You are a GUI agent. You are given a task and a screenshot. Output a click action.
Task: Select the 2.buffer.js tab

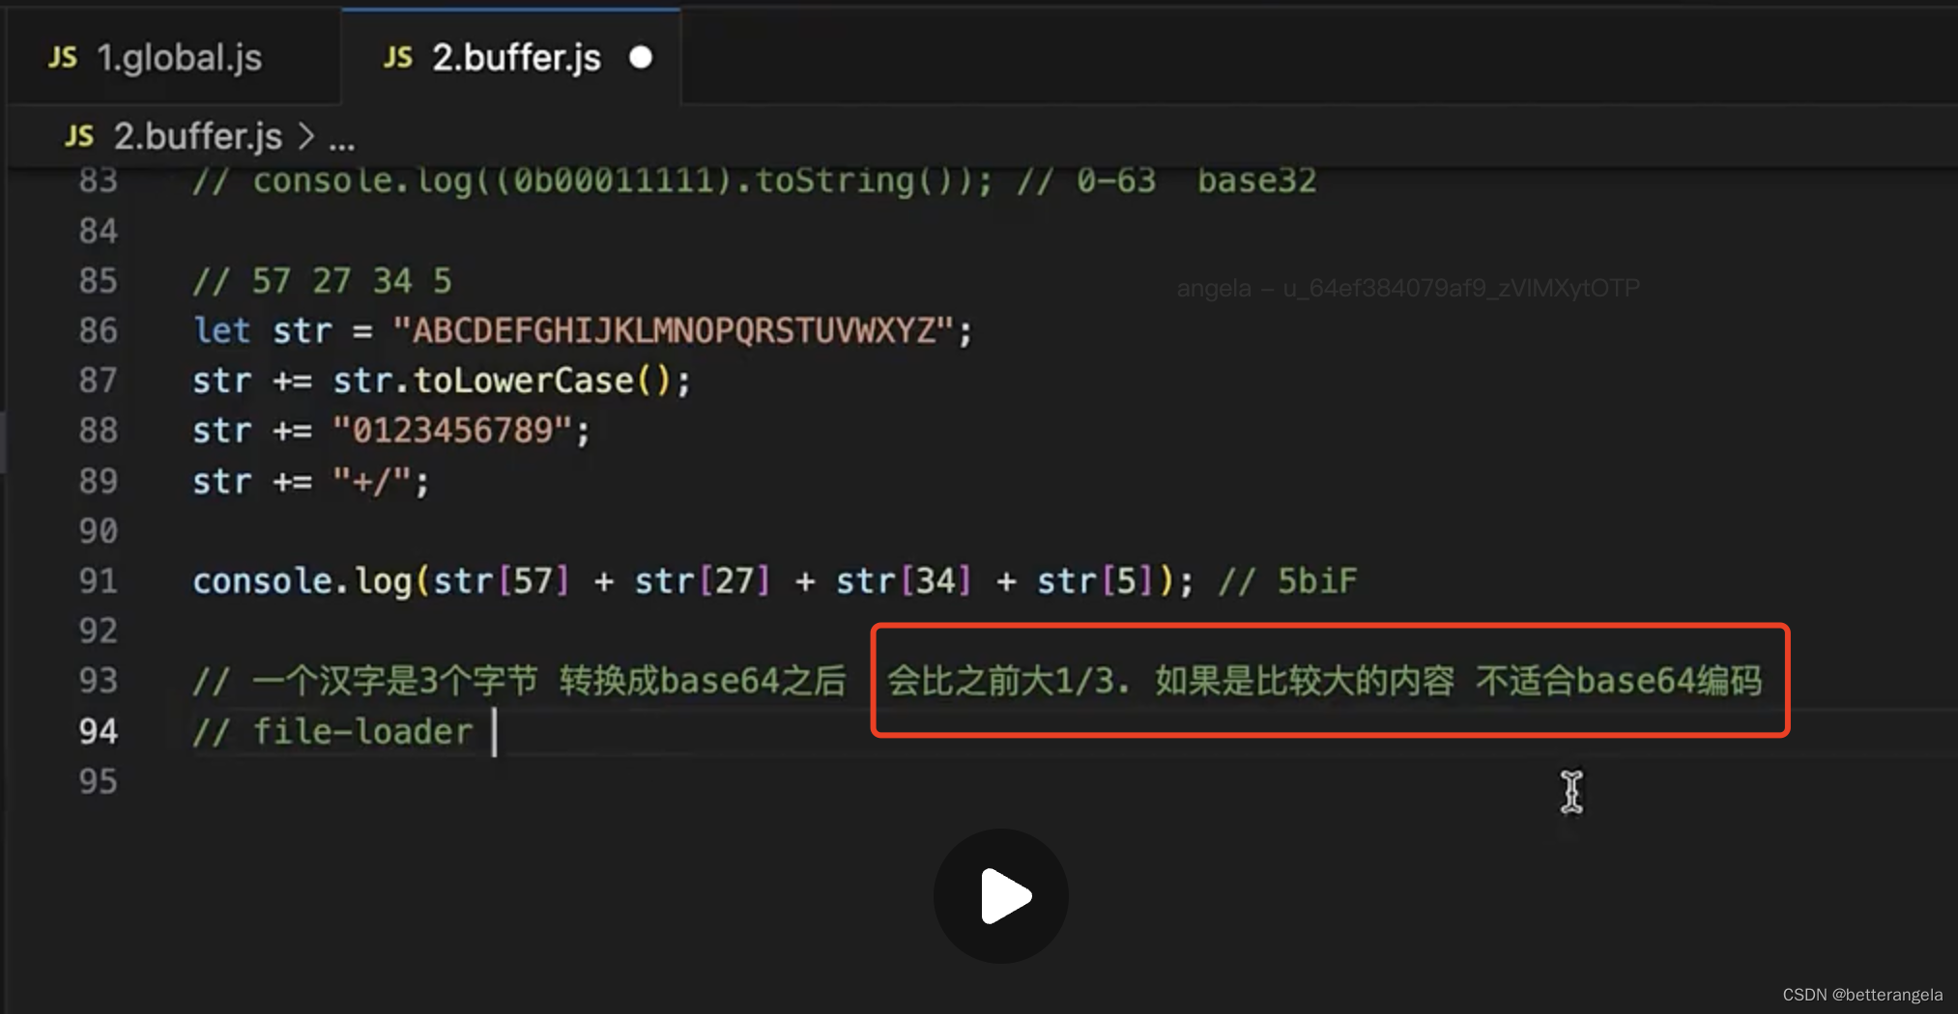[515, 57]
